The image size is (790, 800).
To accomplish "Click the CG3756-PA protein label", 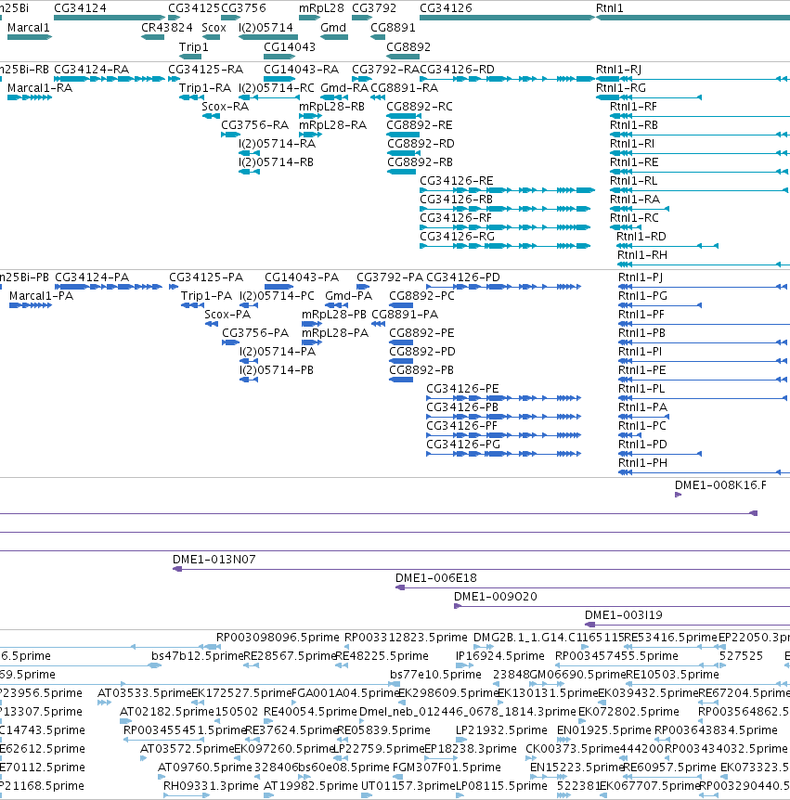I will [255, 333].
